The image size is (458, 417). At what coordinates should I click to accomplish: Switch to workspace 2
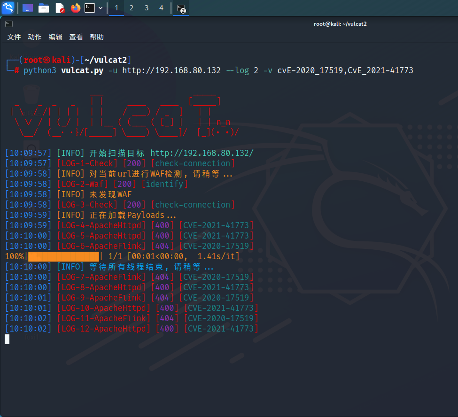click(x=132, y=8)
